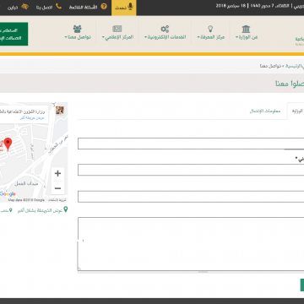Switch to معلومات الإتصال tab
This screenshot has height=304, width=304.
[265, 111]
